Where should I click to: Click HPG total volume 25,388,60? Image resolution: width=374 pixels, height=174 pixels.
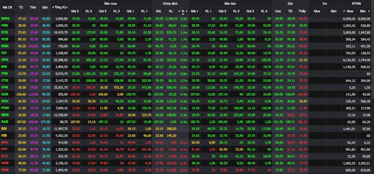pyautogui.click(x=61, y=59)
